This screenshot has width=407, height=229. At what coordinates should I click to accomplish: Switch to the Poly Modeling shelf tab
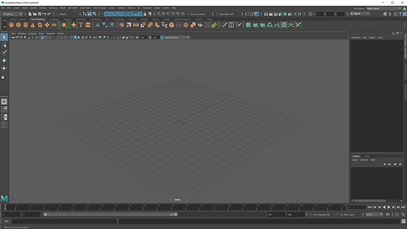pyautogui.click(x=38, y=19)
